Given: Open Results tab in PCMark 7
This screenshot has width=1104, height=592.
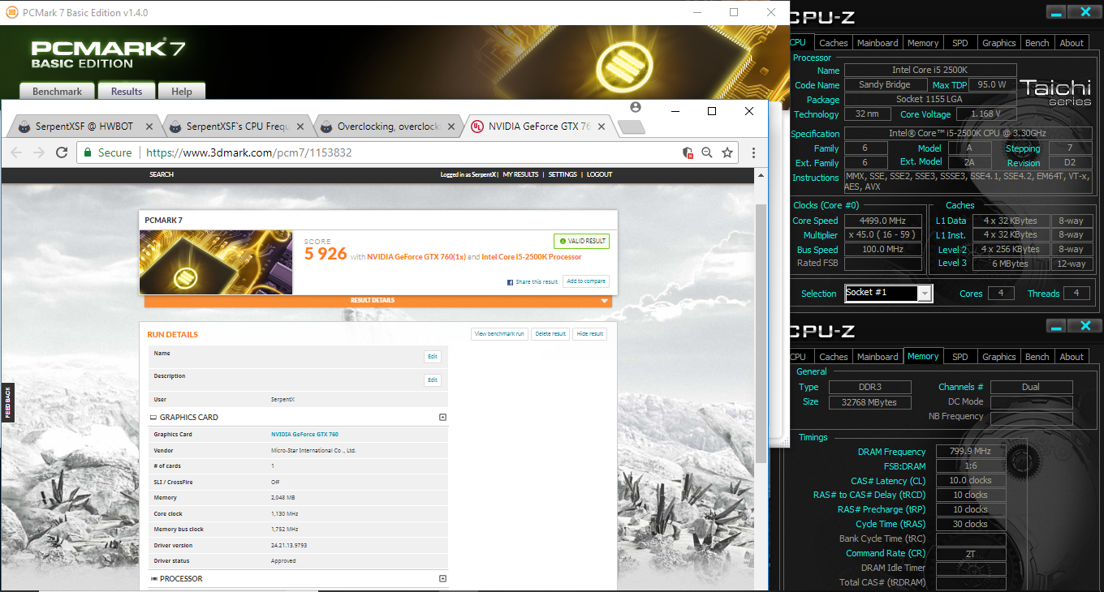Looking at the screenshot, I should point(127,92).
